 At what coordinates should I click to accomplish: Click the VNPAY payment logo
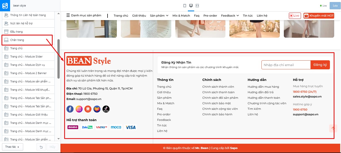click(x=102, y=127)
